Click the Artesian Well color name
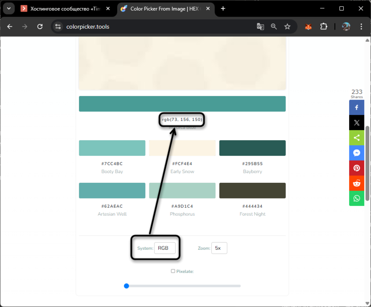 point(112,214)
